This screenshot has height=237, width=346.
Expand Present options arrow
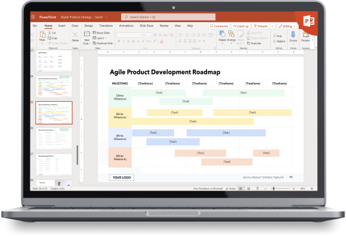point(272,26)
